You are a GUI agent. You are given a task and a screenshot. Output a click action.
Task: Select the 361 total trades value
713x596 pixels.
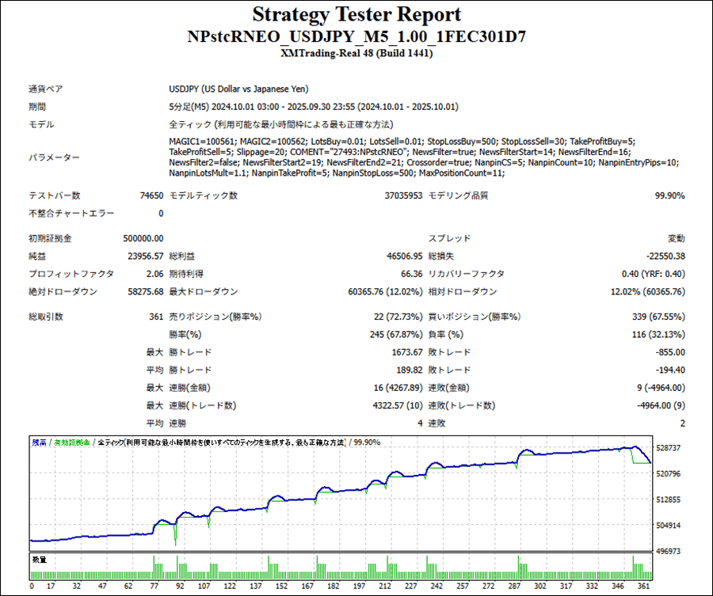tap(156, 317)
